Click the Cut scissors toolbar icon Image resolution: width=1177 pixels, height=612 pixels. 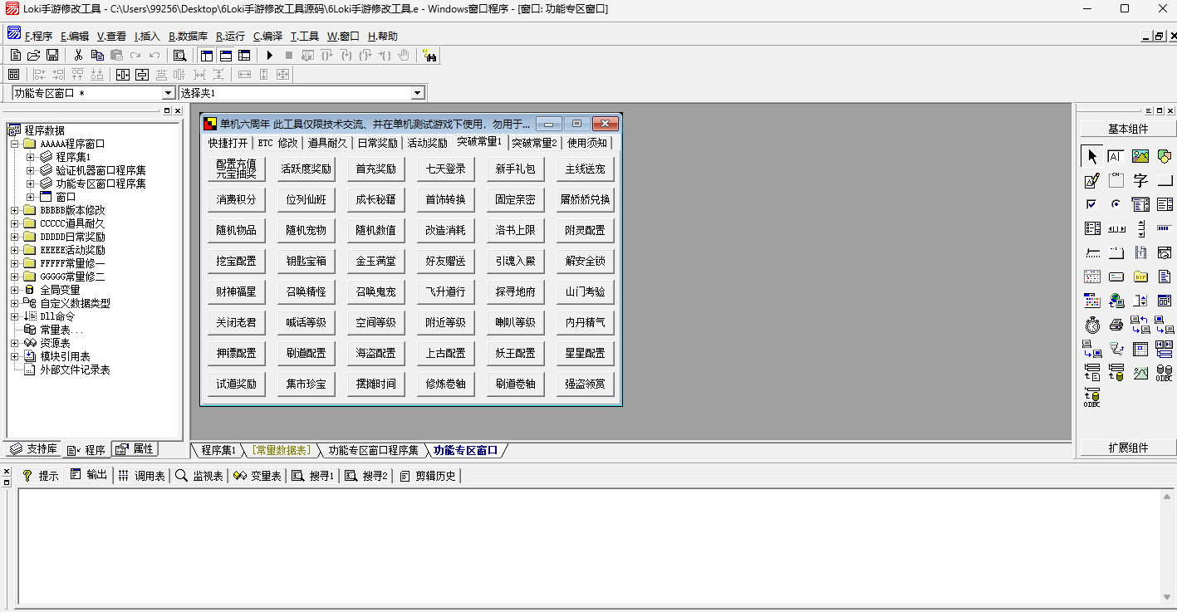78,56
